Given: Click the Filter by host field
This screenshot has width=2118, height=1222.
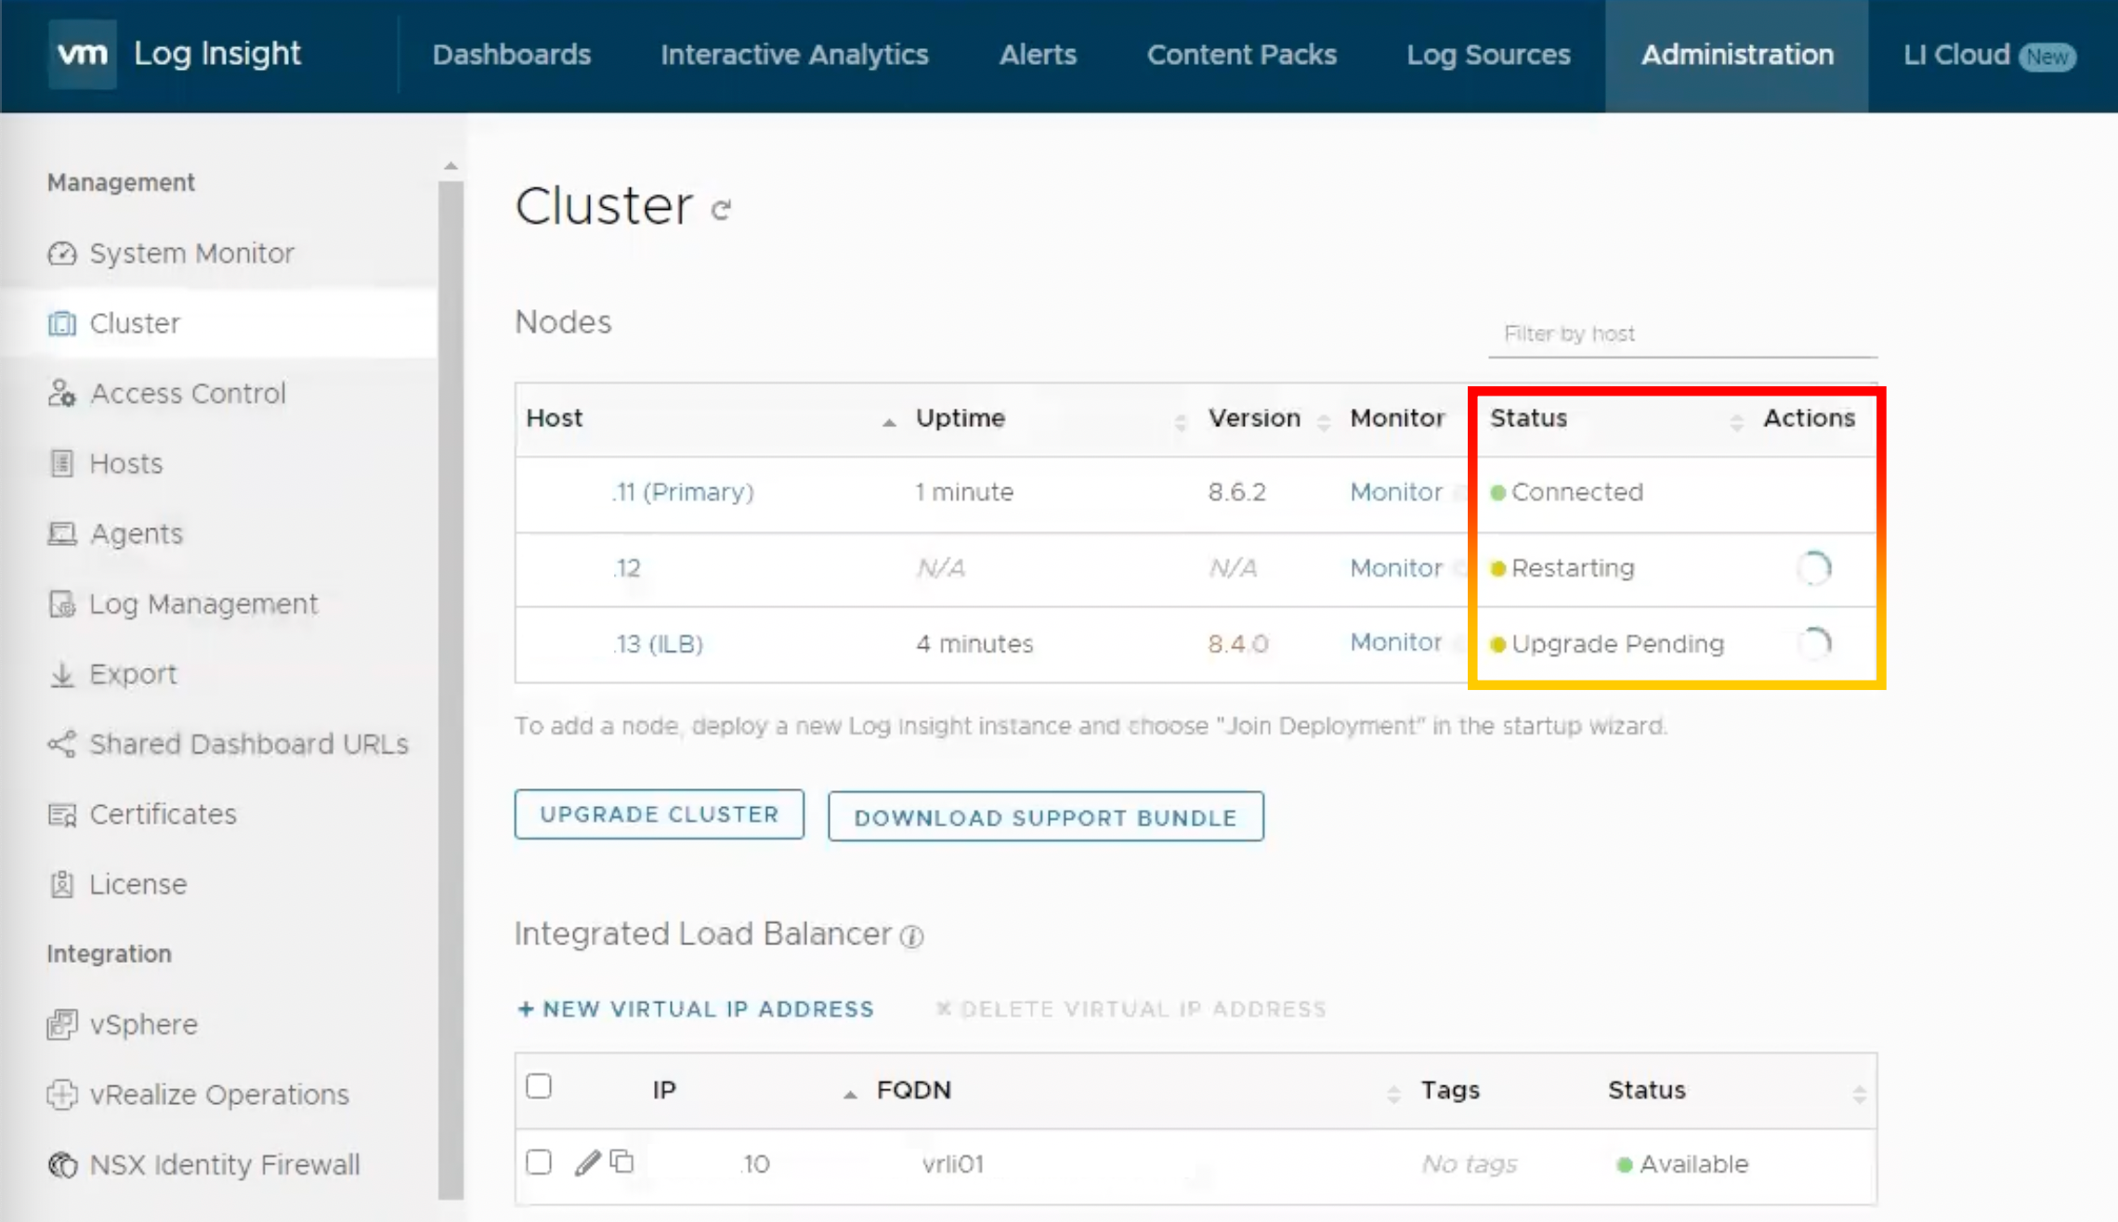Looking at the screenshot, I should 1682,334.
